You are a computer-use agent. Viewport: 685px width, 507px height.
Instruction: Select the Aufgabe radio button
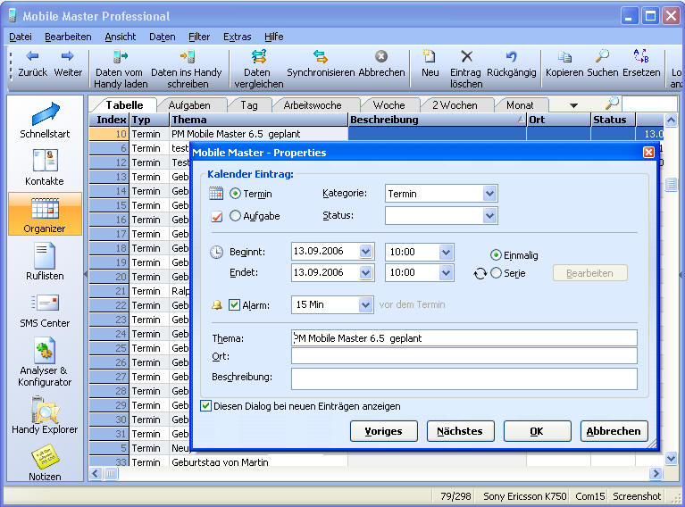pyautogui.click(x=235, y=216)
